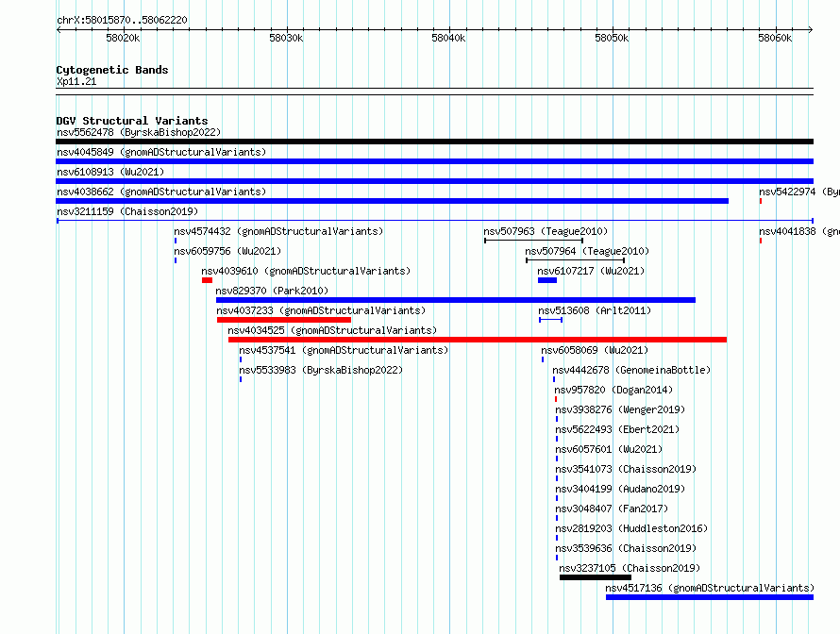Click the nsv4038662 variant label

pyautogui.click(x=161, y=192)
